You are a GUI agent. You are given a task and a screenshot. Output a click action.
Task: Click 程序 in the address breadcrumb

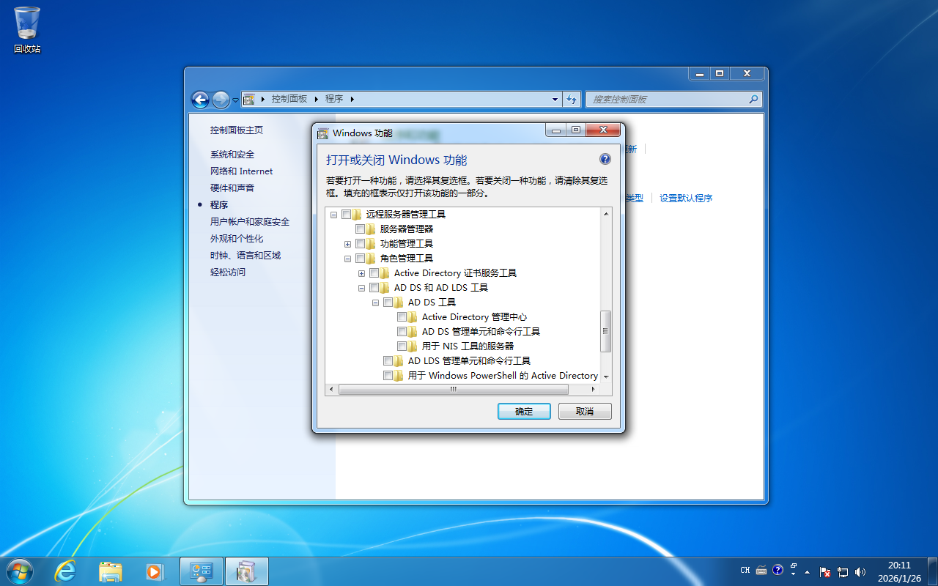tap(334, 98)
